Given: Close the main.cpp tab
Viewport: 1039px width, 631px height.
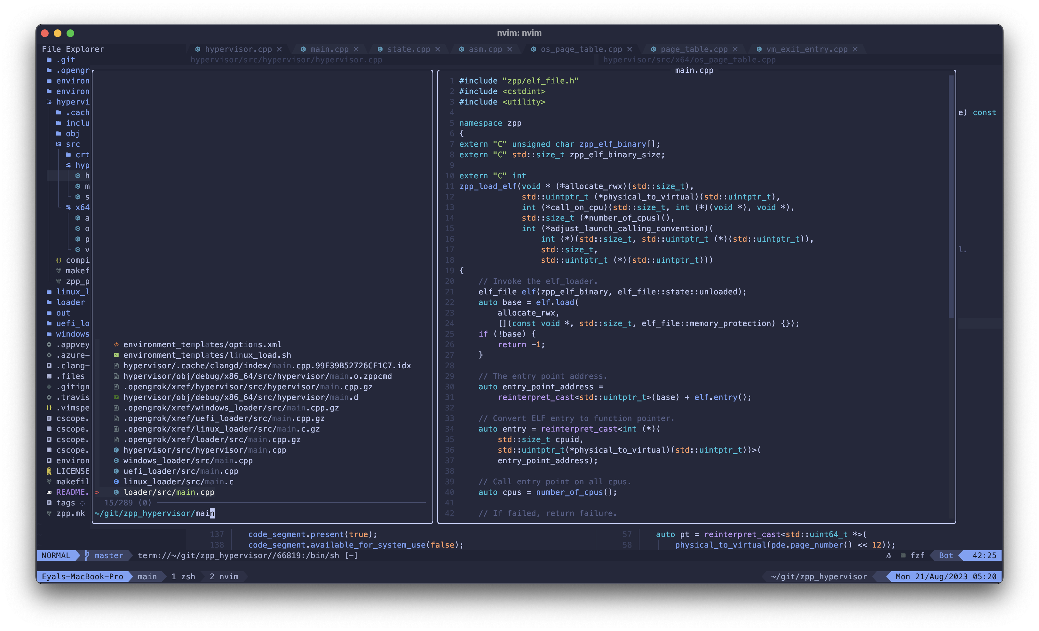Looking at the screenshot, I should (356, 49).
